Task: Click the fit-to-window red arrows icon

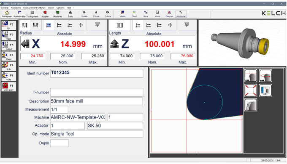Action: tap(251, 90)
